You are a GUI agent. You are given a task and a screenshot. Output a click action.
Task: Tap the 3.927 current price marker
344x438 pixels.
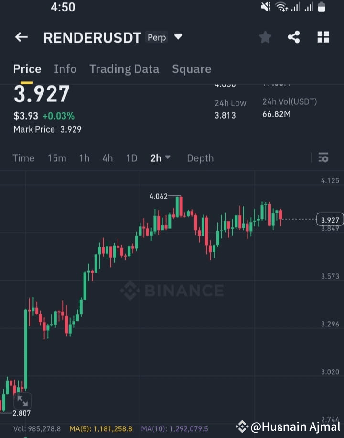tap(330, 220)
